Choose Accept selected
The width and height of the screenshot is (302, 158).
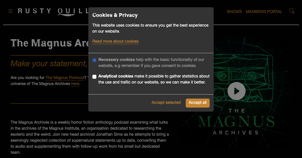[166, 103]
